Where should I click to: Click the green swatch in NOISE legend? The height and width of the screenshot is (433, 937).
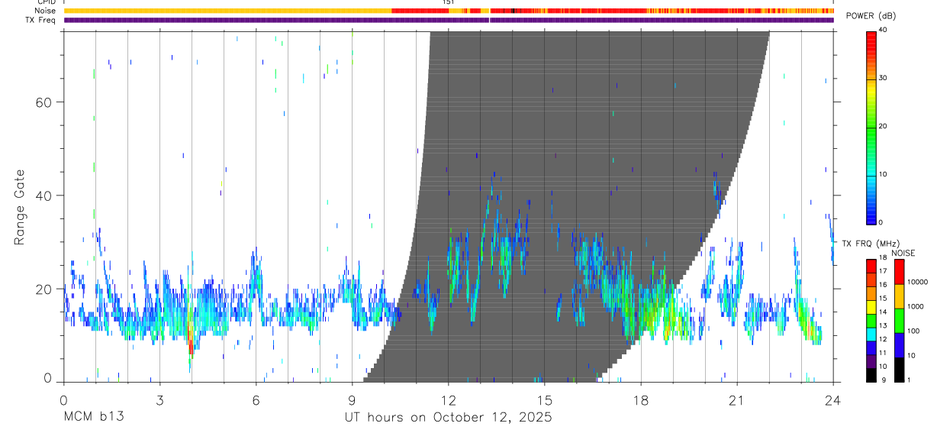coord(899,320)
